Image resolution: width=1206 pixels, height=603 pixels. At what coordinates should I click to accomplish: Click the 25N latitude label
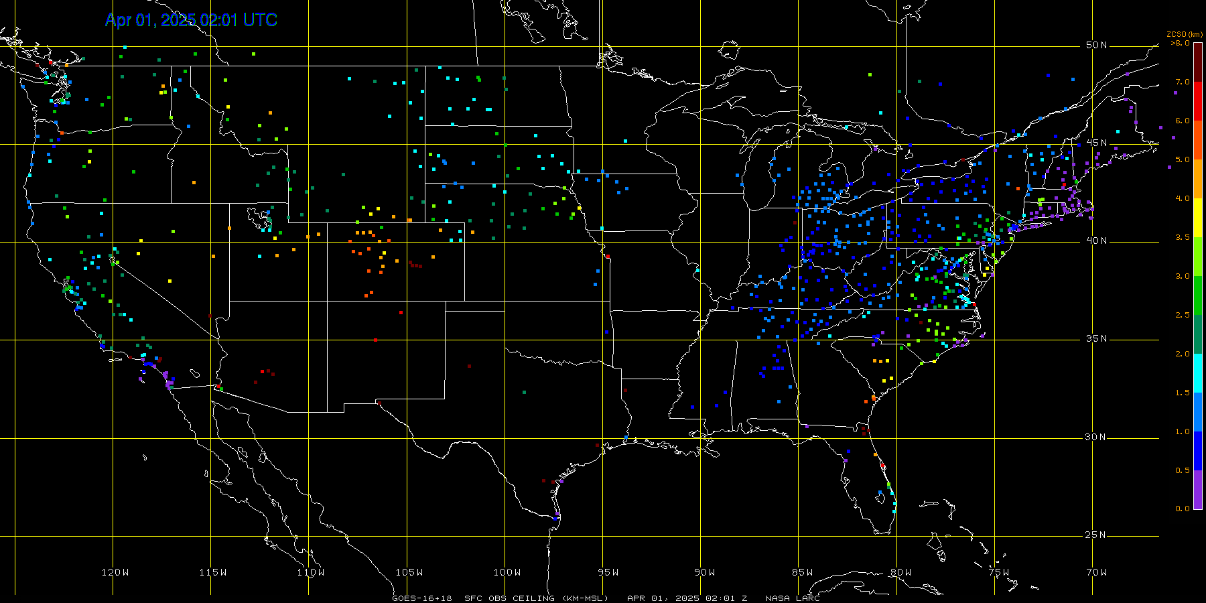[x=1097, y=535]
